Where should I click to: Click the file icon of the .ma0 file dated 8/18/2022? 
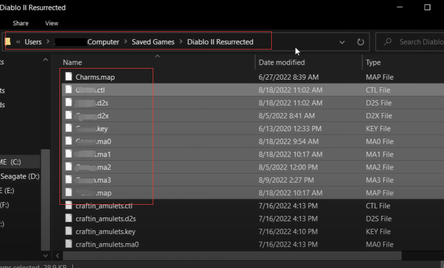coord(69,141)
